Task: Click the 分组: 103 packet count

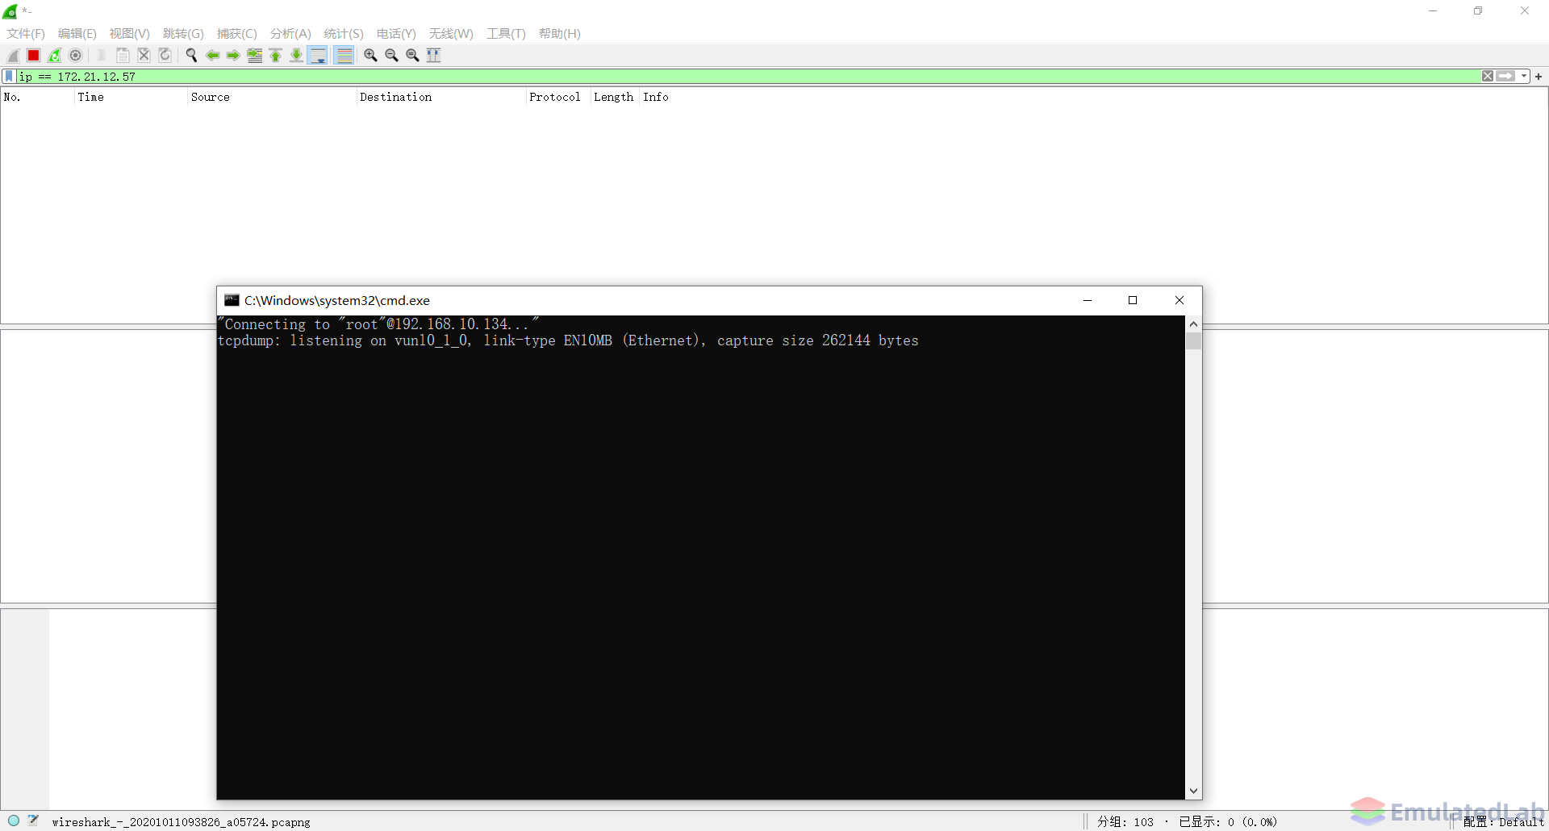Action: pos(1125,822)
